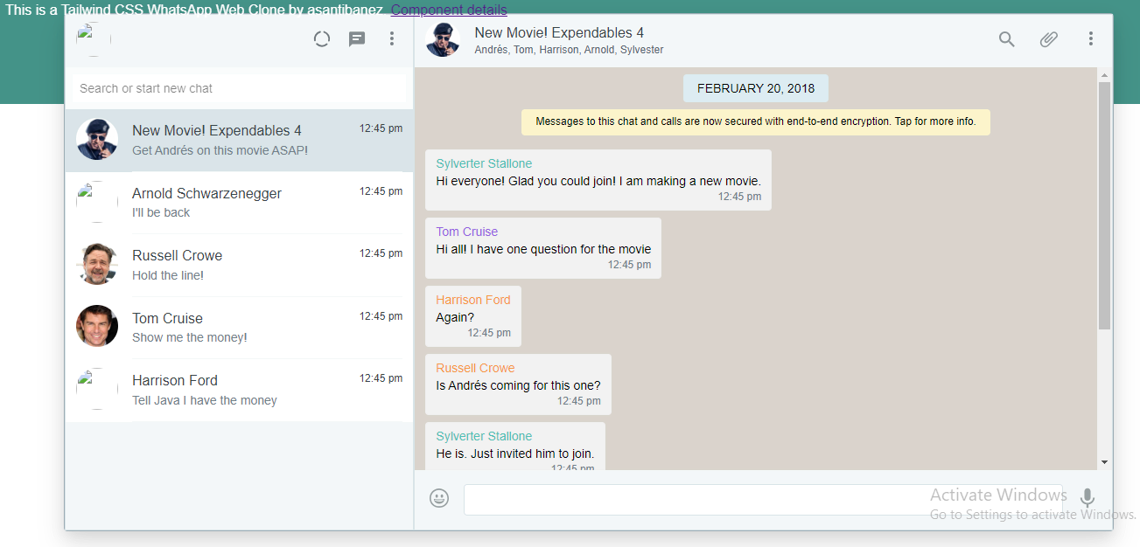Open the Component details link
1140x547 pixels.
[449, 10]
